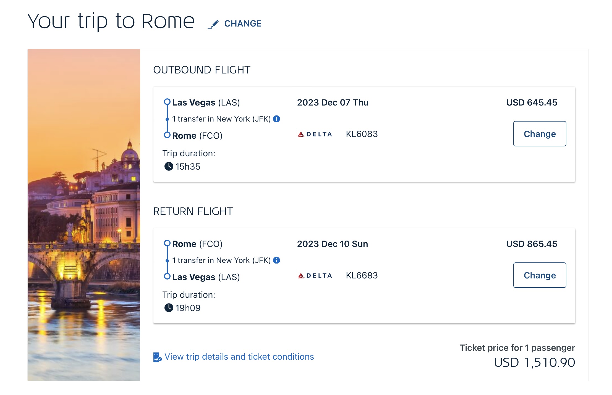Open View trip details and ticket conditions

tap(239, 357)
